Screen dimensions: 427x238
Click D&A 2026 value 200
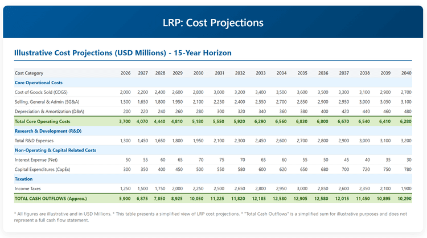(x=127, y=112)
